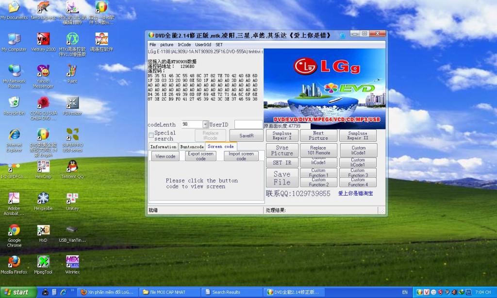Screen dimensions: 497x298
Task: Launch WinHex from the desktop
Action: click(x=72, y=262)
